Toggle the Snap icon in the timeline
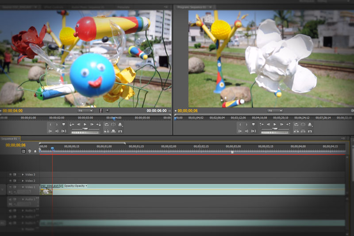This screenshot has height=236, width=354. tap(24, 151)
